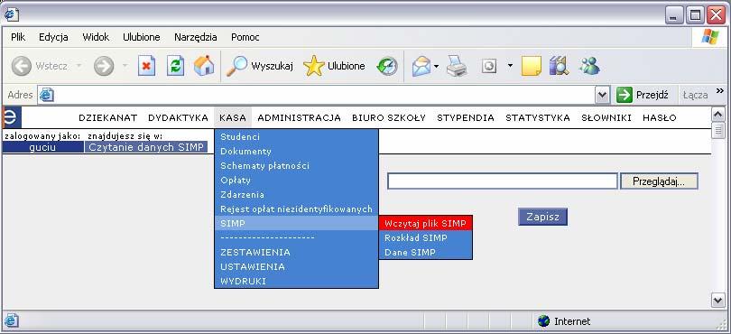Select Rejest opłat niezidentyfikowanych entry
The image size is (731, 334).
296,209
